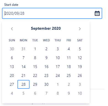Screen dimensions: 108x106
Task: Select August 30 greyed-out date
Action: [12, 49]
